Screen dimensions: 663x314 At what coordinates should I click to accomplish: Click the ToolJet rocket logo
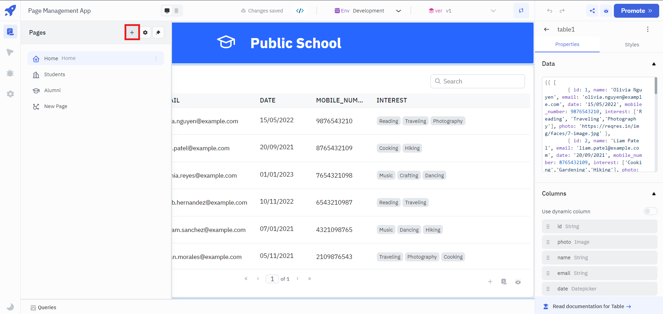tap(10, 10)
